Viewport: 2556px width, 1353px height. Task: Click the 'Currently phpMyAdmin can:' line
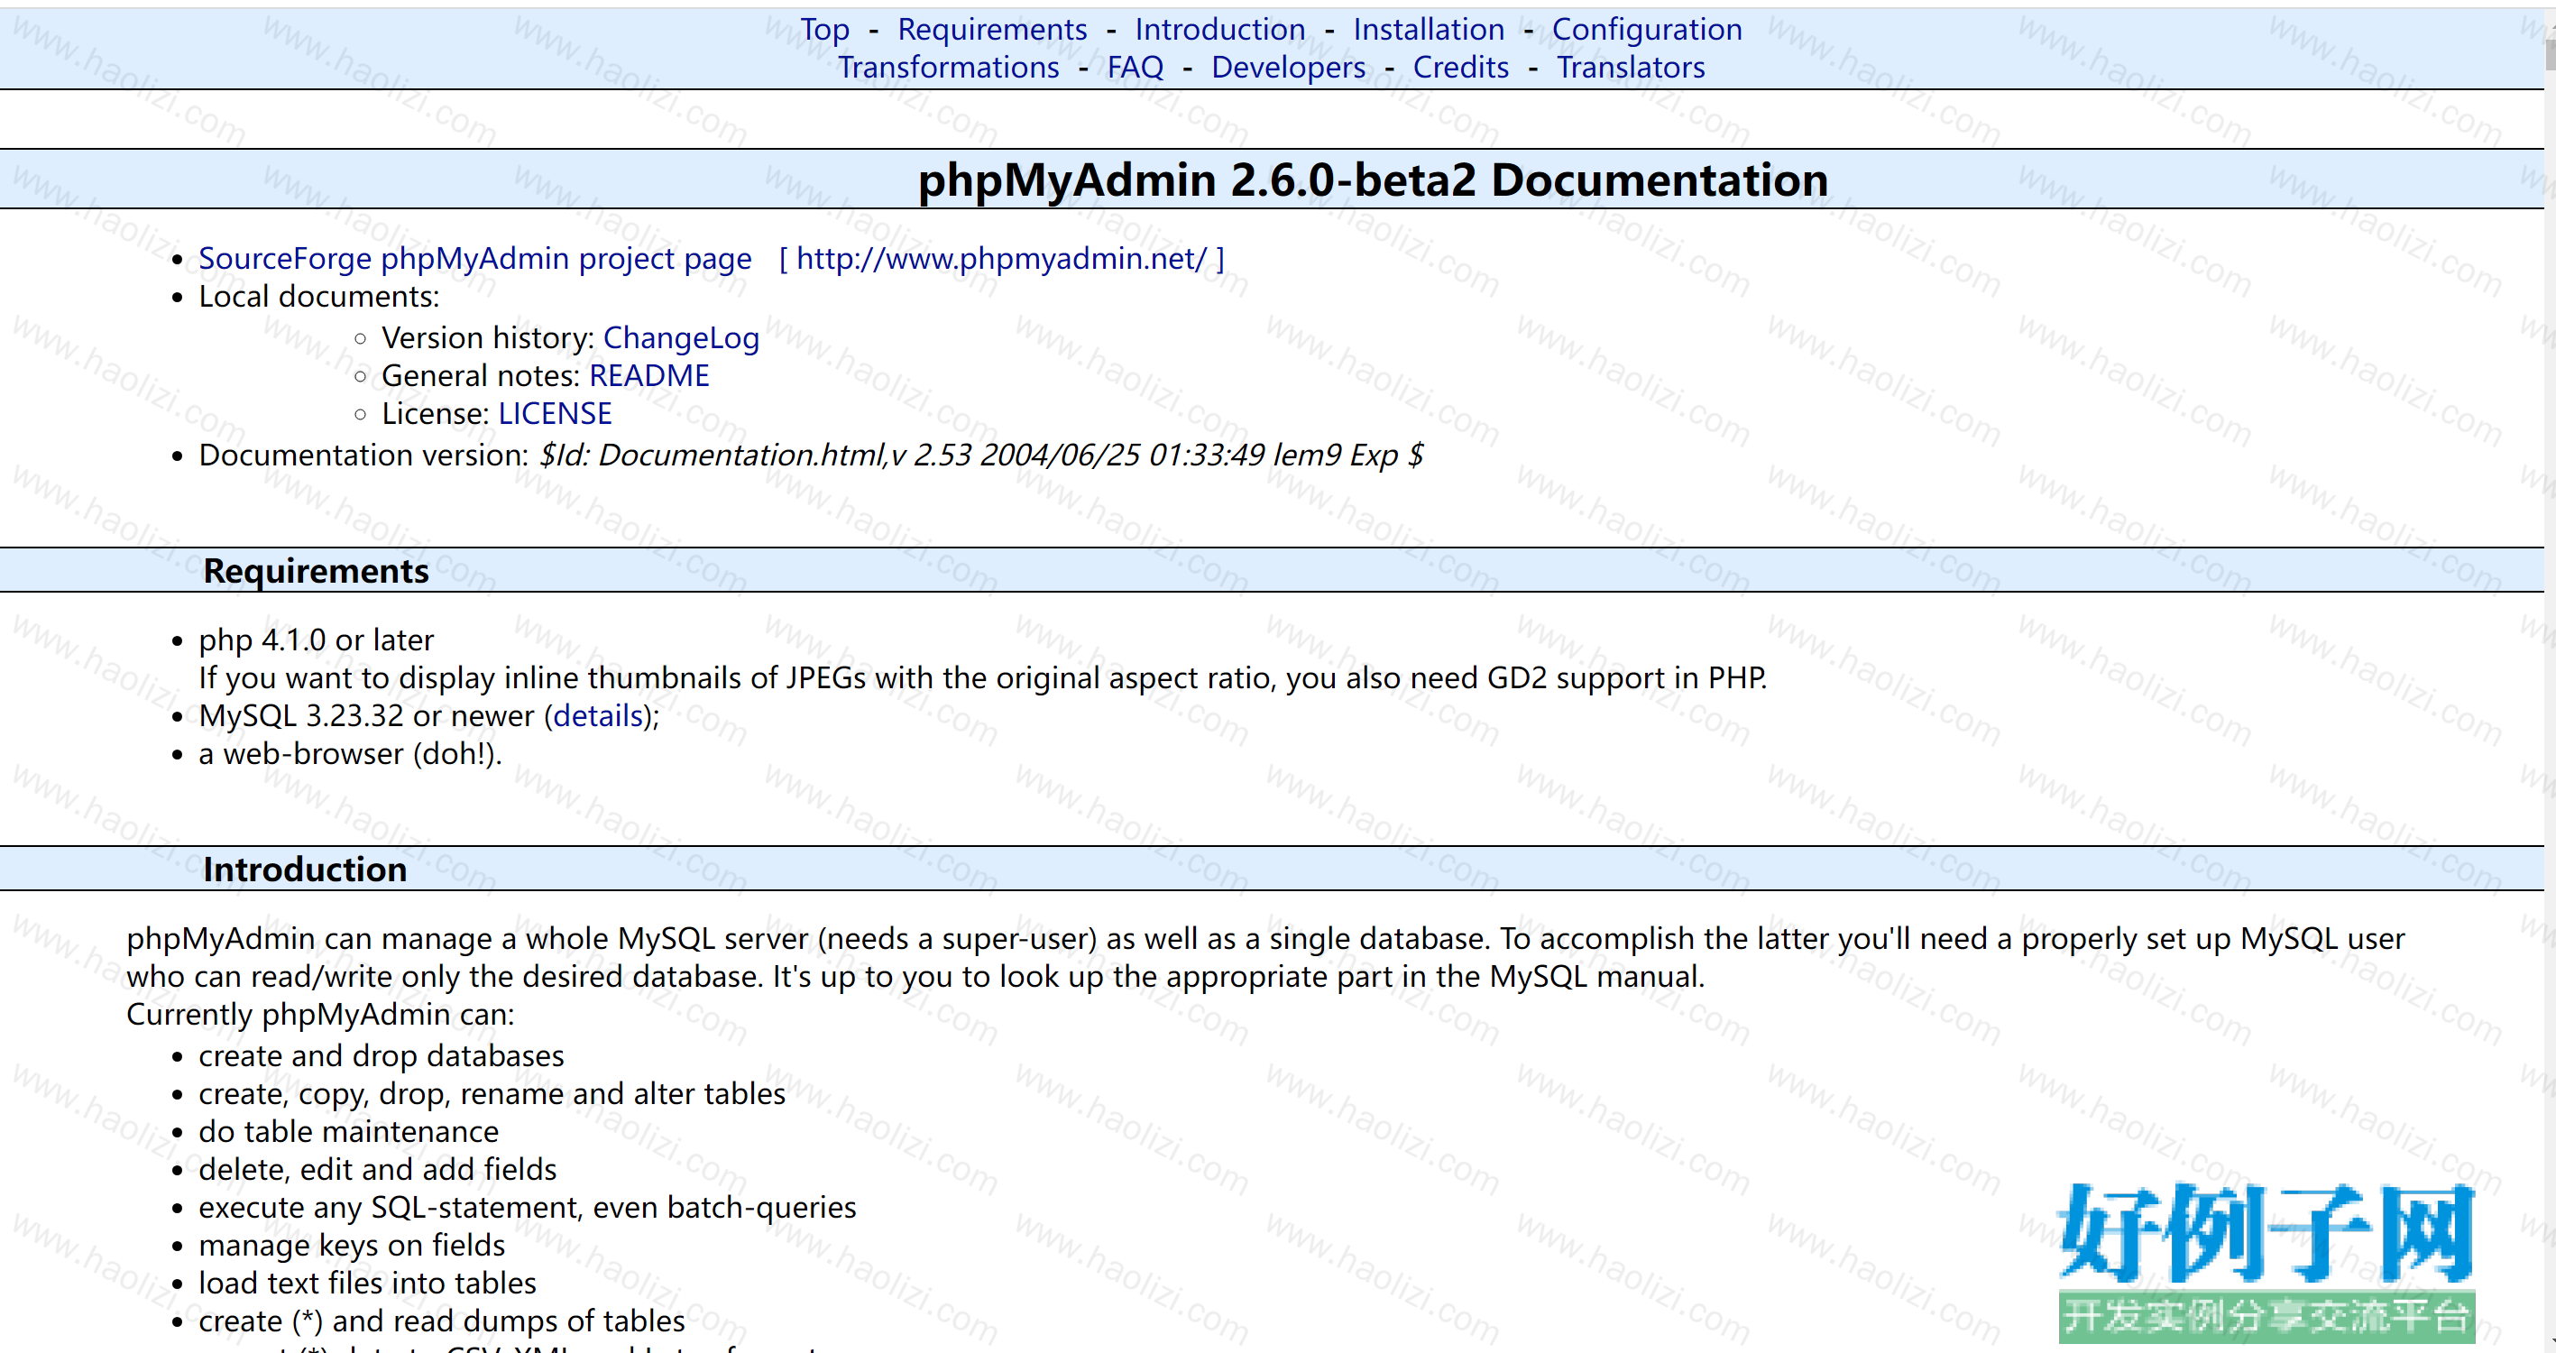[320, 1015]
